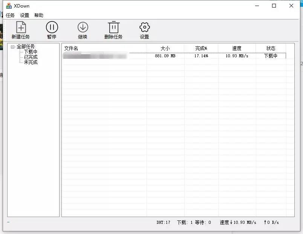
Task: Pause download with the 暂停 icon
Action: click(x=52, y=28)
